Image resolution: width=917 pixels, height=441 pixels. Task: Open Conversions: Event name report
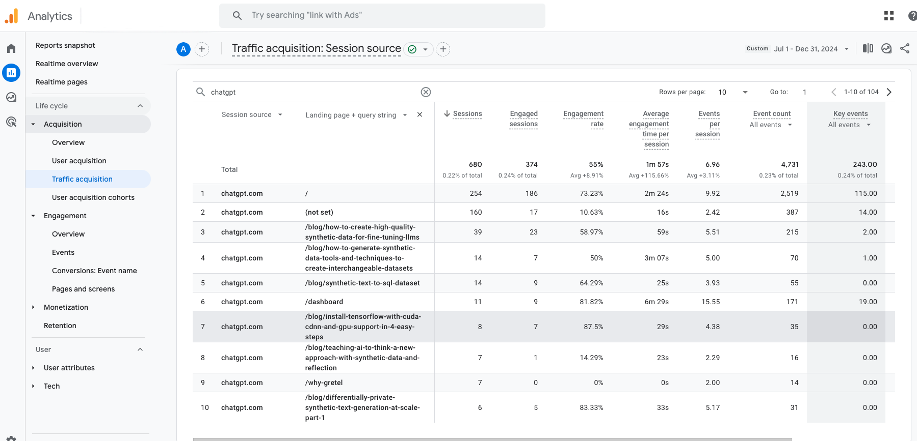coord(94,271)
